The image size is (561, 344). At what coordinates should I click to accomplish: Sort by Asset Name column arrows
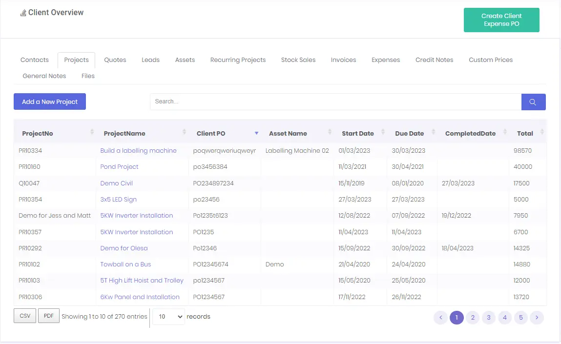tap(330, 133)
